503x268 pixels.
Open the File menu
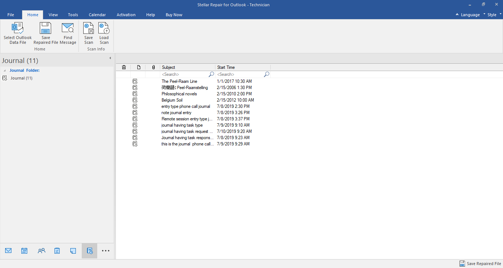tap(11, 15)
